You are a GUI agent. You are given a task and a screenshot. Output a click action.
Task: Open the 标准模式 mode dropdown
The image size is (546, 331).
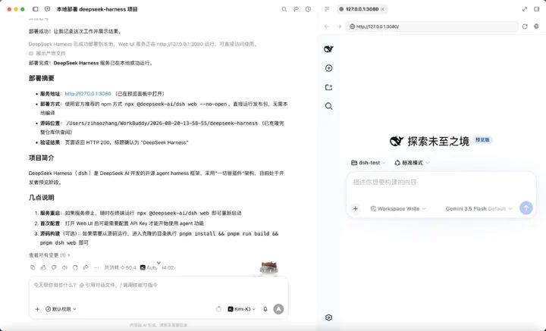click(412, 162)
